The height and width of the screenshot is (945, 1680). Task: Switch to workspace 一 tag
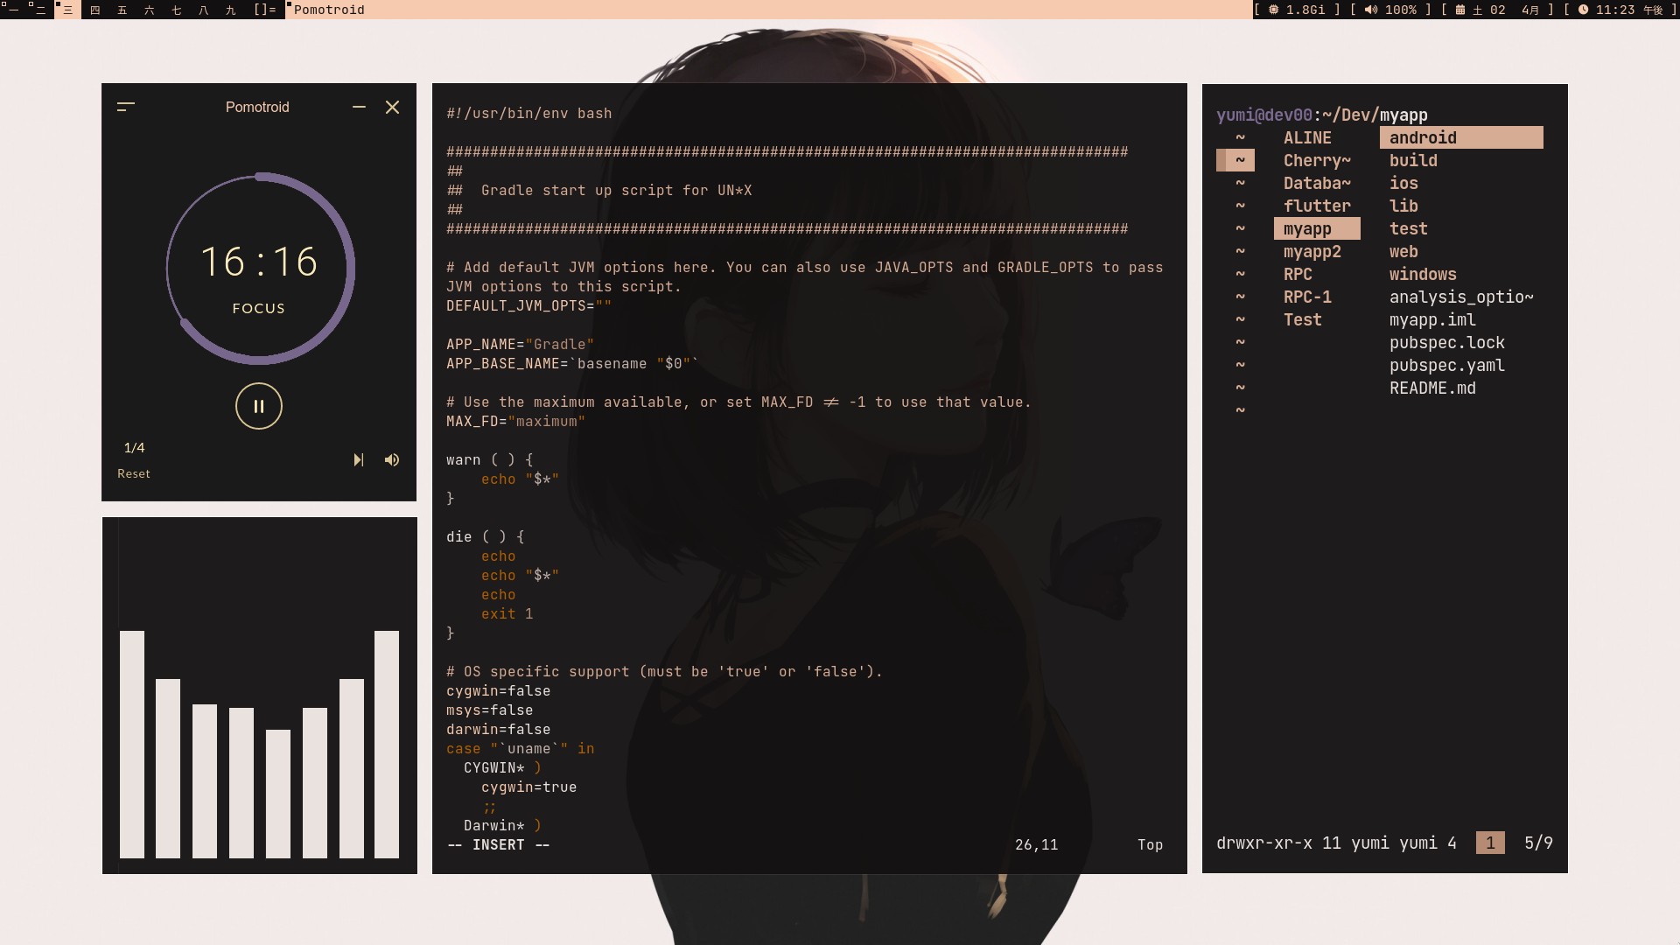point(12,10)
